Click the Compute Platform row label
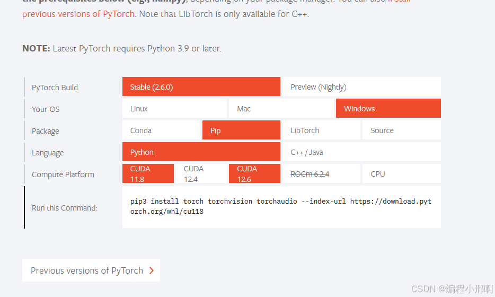Viewport: 495px width, 297px height. pyautogui.click(x=63, y=174)
